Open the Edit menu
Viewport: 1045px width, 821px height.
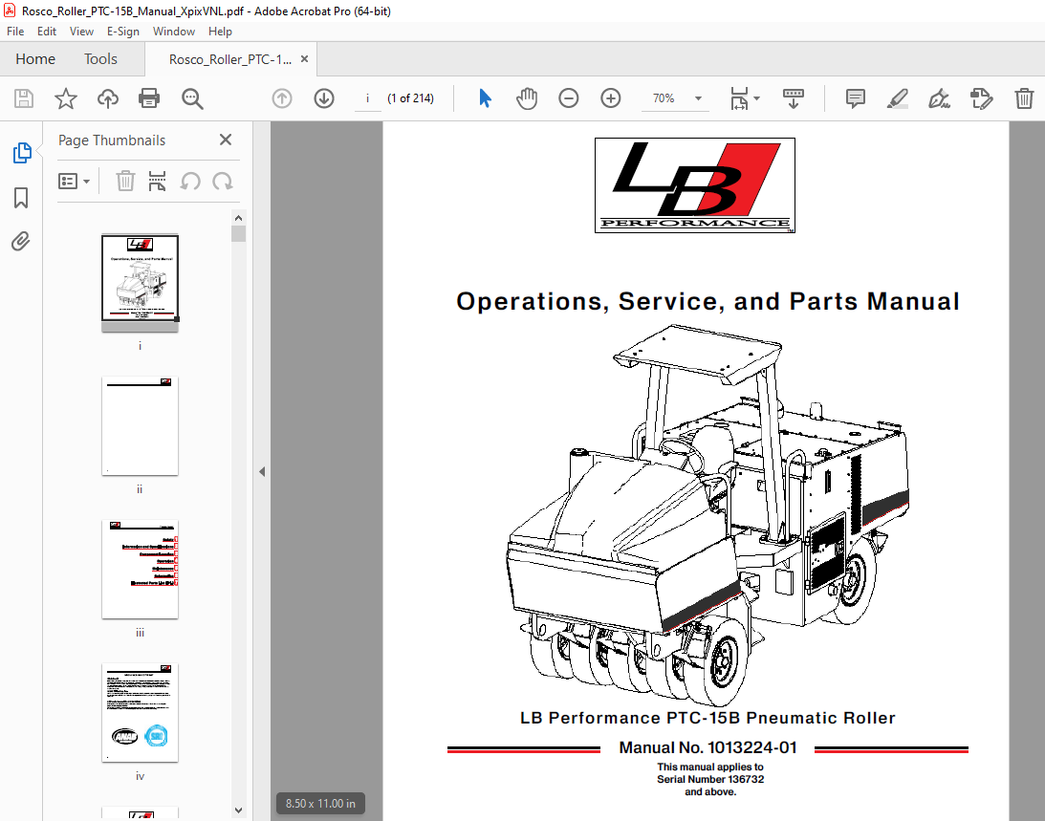click(47, 32)
